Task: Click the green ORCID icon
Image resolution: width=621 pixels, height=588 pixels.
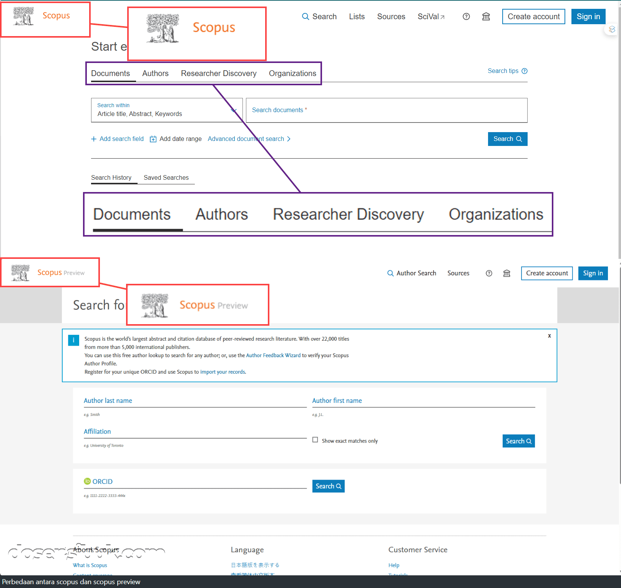Action: (x=87, y=481)
